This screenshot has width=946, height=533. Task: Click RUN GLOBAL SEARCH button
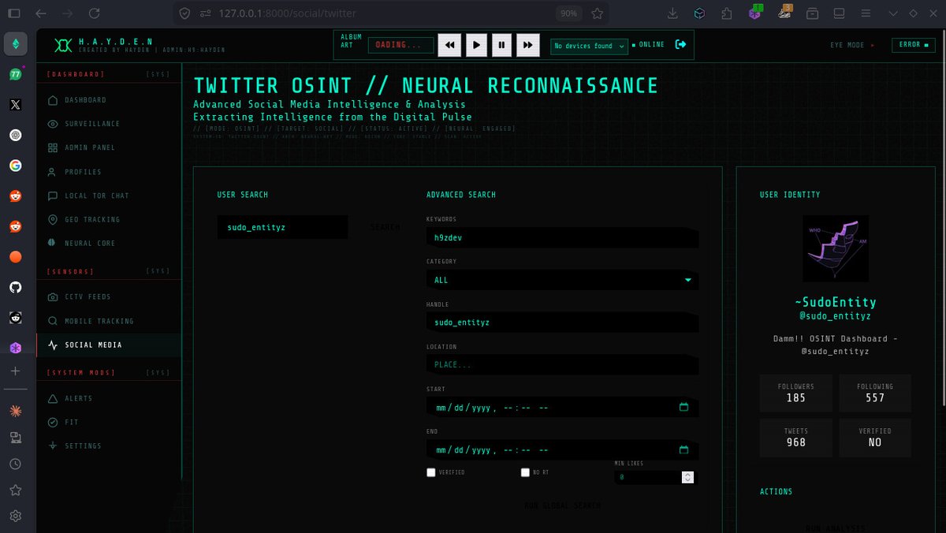(562, 505)
